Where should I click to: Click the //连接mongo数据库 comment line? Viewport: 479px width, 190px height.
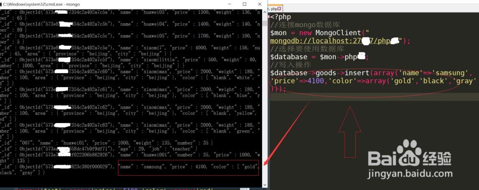tap(305, 24)
